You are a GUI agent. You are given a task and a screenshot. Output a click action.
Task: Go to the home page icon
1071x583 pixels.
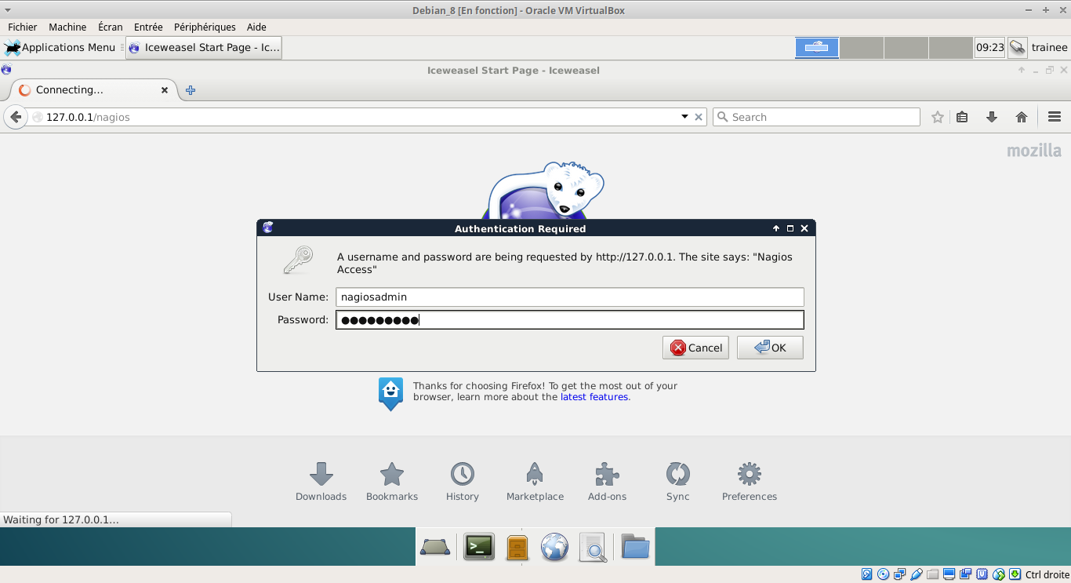click(1022, 117)
